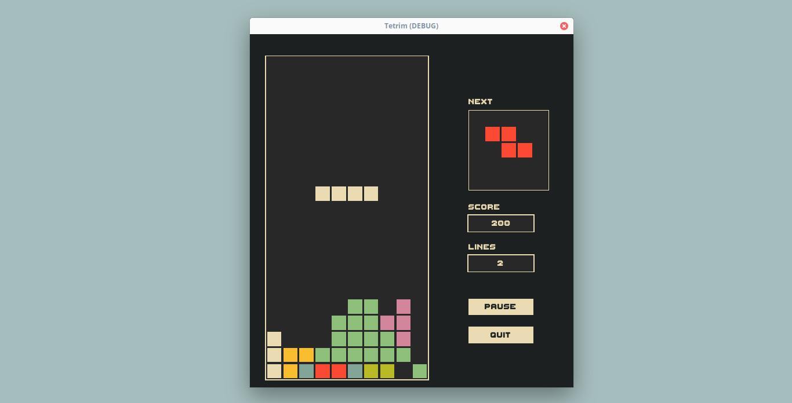Click the leftmost red block in bottom row
Viewport: 792px width, 403px height.
point(323,371)
